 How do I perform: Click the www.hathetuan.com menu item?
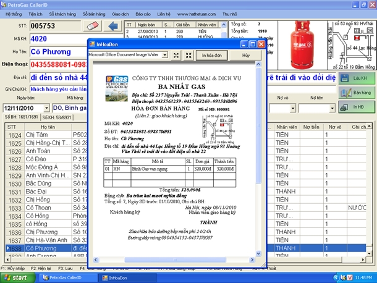[x=197, y=14]
